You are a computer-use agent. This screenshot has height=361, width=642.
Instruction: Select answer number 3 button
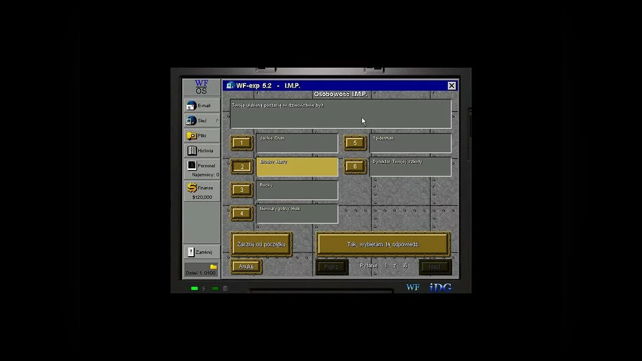[x=242, y=190]
